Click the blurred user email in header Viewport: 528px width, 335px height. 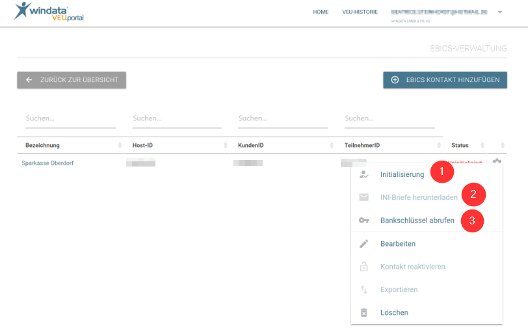tap(439, 12)
